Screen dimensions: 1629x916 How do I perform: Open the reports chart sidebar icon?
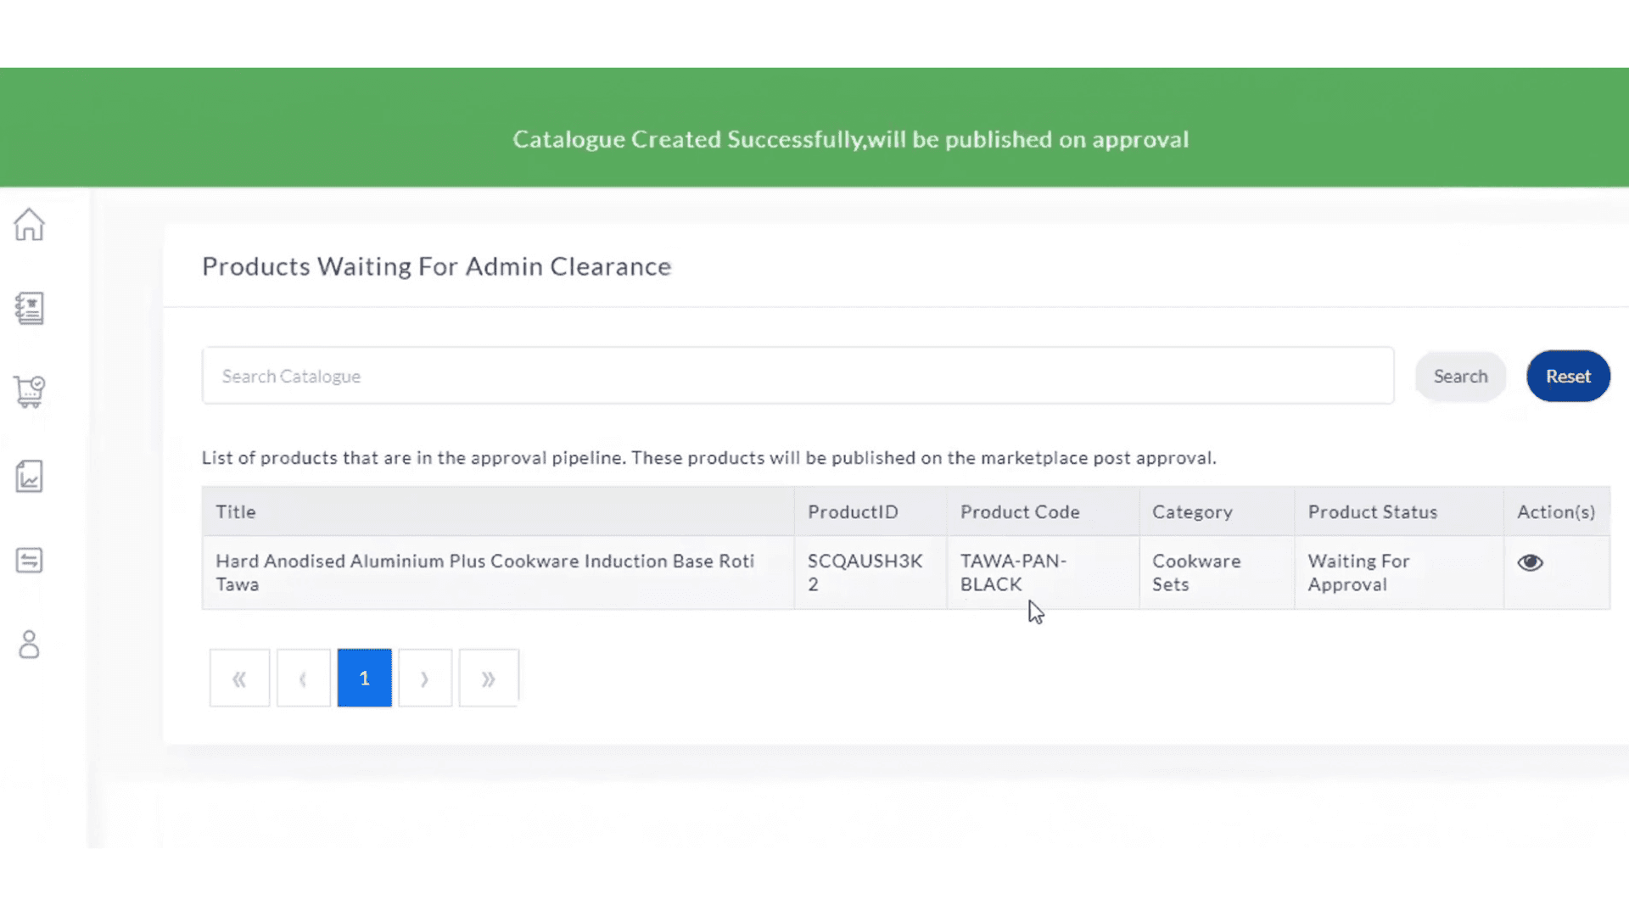[x=29, y=477]
